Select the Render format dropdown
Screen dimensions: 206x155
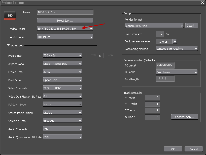(x=154, y=26)
